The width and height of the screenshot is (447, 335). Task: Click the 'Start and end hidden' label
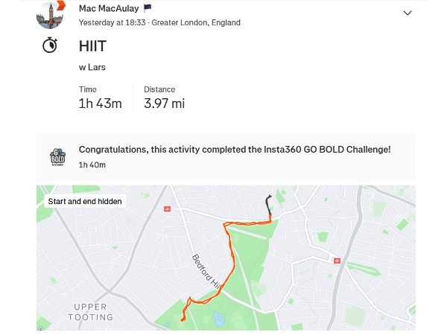[85, 202]
